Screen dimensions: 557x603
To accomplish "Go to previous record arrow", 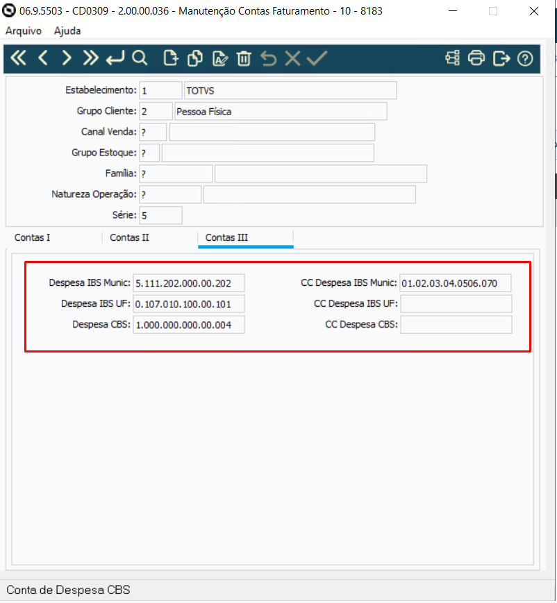I will coord(43,58).
